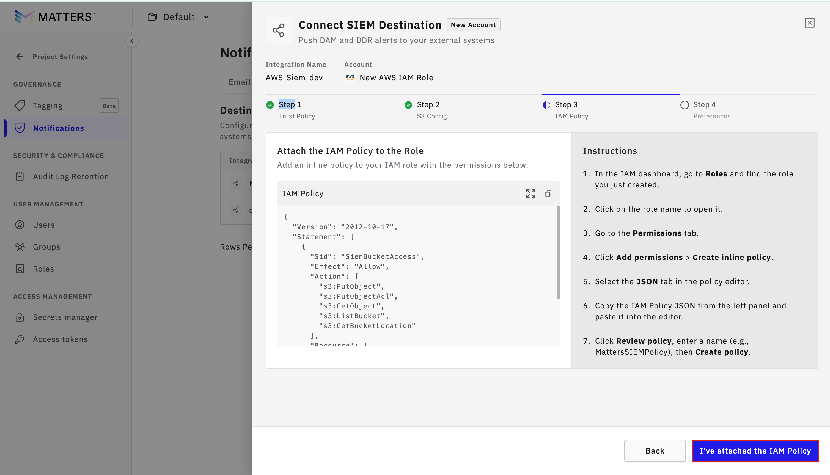
Task: Open Secrets manager page
Action: pyautogui.click(x=65, y=317)
